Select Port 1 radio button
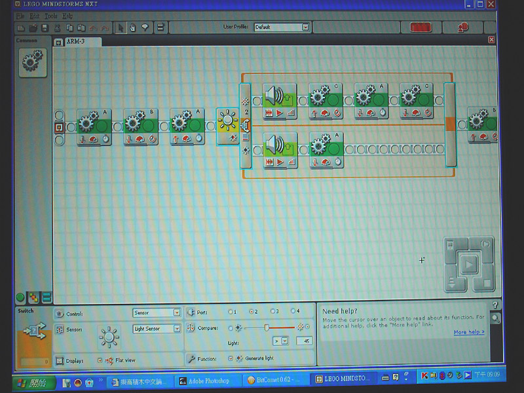This screenshot has width=524, height=393. pos(231,312)
